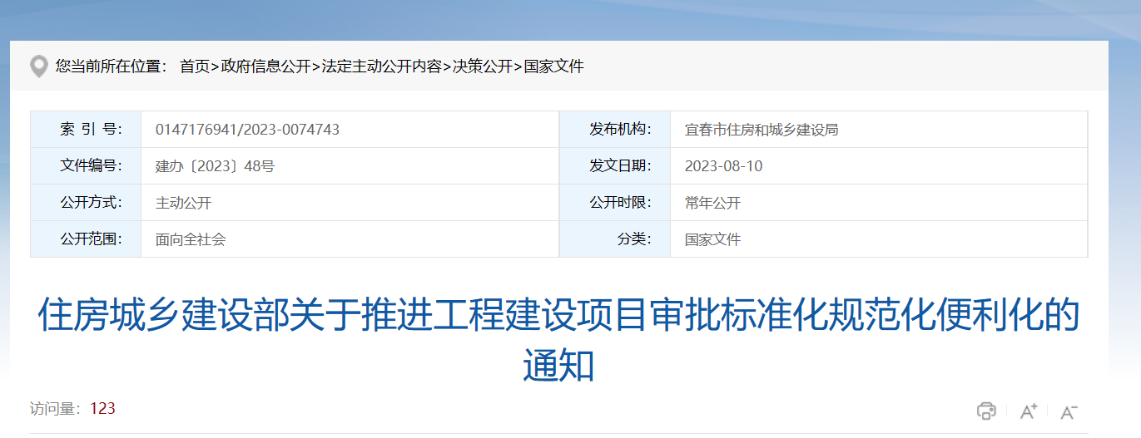Click the issue date 2023-08-10
This screenshot has width=1141, height=438.
723,166
